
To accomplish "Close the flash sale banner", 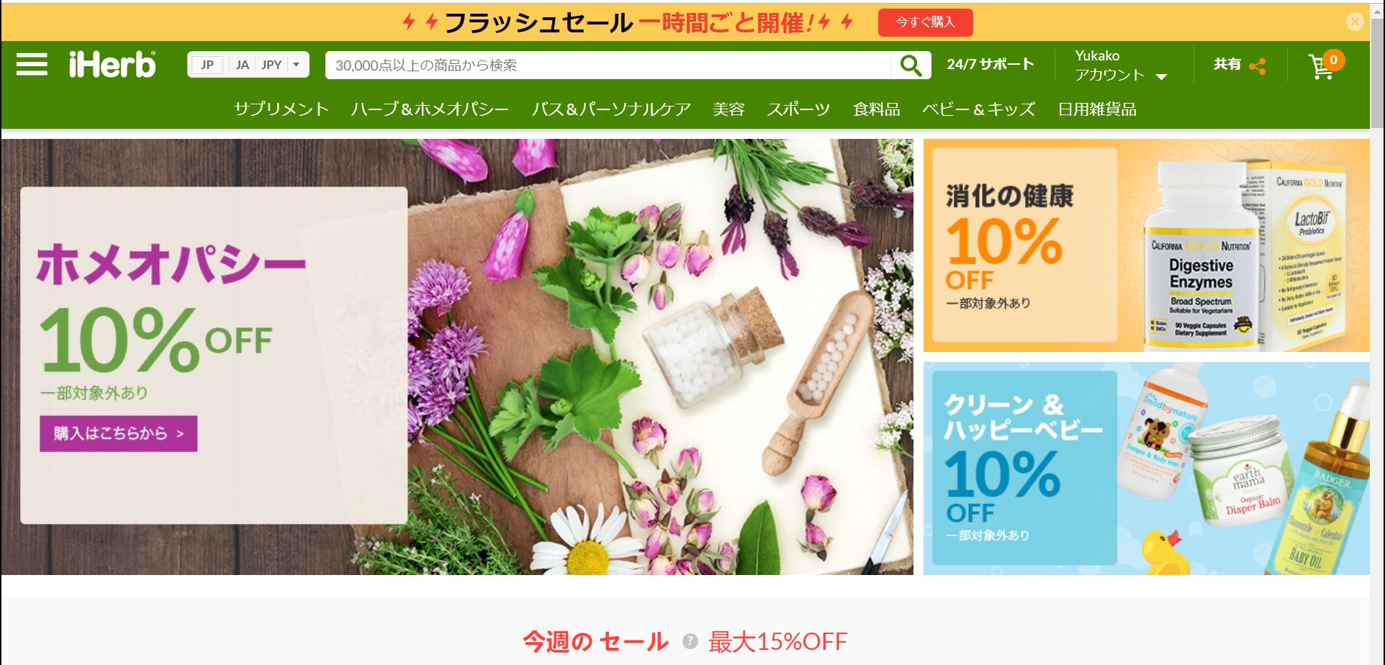I will 1355,22.
